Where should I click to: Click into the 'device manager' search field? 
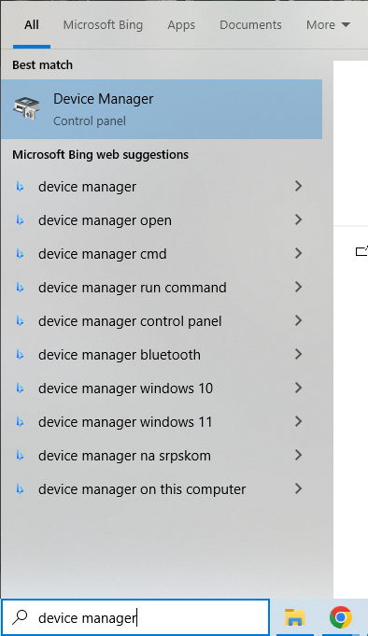click(x=135, y=617)
